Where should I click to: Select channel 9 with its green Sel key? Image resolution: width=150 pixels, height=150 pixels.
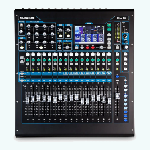[71, 60]
